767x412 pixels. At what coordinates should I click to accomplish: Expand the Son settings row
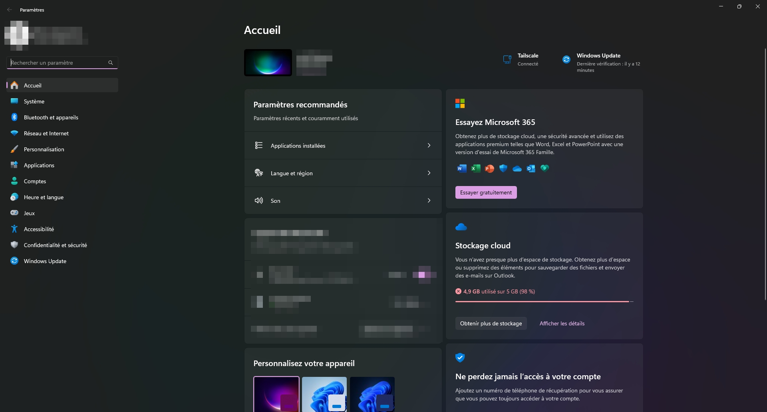pyautogui.click(x=343, y=201)
